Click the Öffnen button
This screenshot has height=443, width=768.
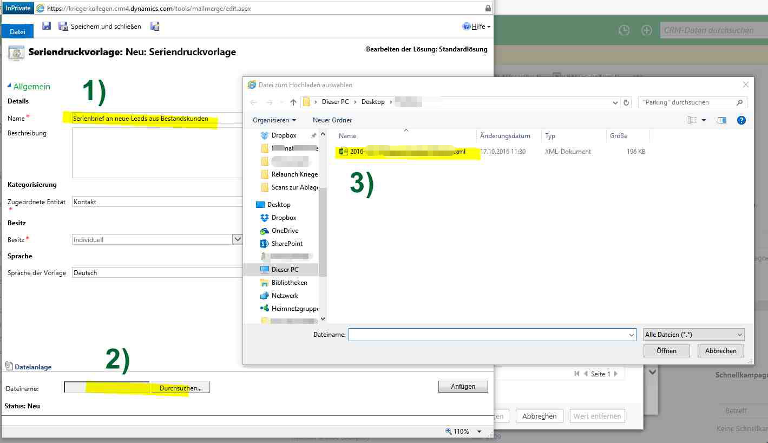tap(666, 351)
